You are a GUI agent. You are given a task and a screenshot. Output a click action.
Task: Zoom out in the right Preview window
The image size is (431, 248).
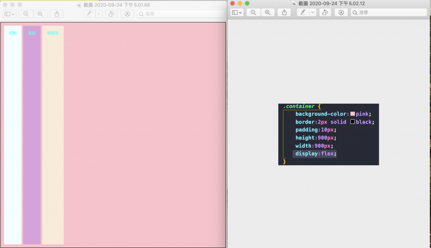pos(253,12)
